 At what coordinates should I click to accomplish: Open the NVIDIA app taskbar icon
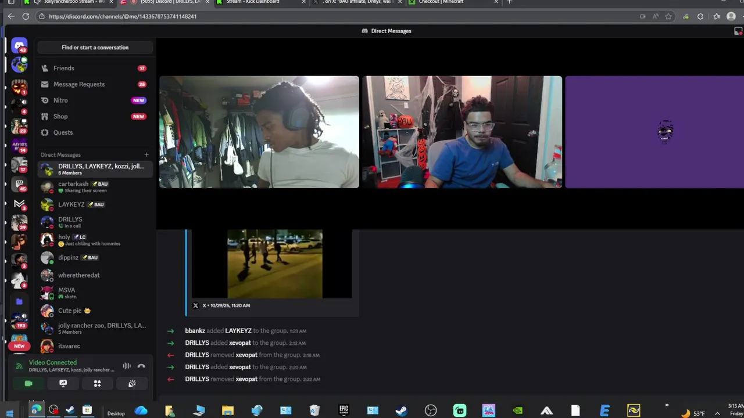pyautogui.click(x=517, y=411)
